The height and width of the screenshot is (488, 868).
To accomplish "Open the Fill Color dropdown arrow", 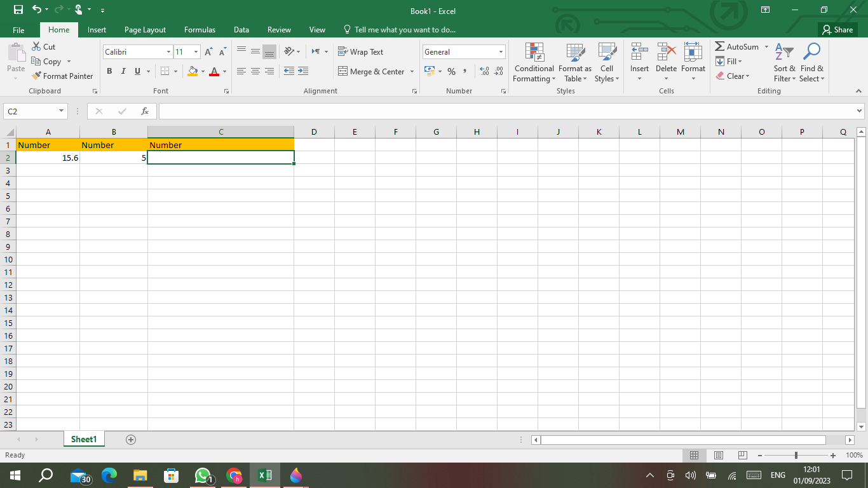I will 202,71.
